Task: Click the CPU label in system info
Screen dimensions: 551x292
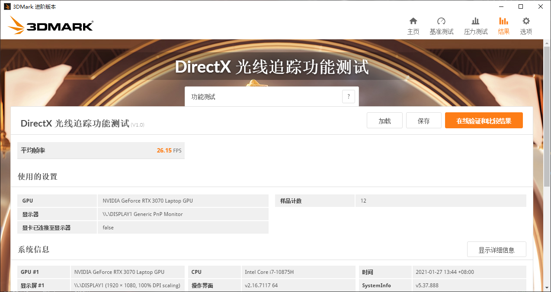Action: pyautogui.click(x=196, y=272)
